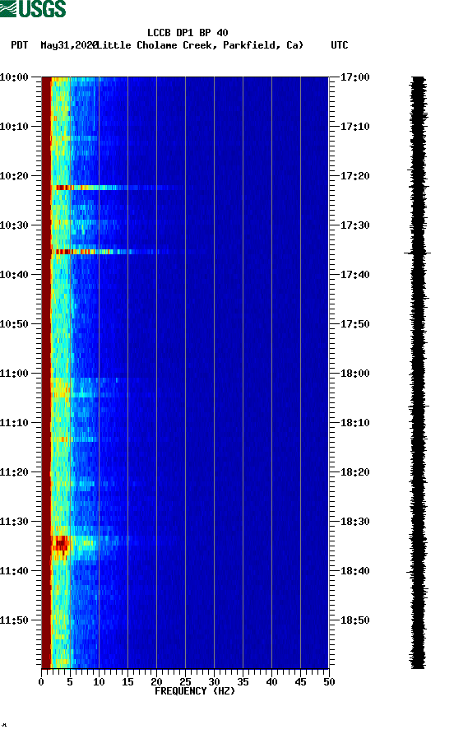Click the 'PDT' timezone label
Screen dimensions: 454x734
point(19,45)
